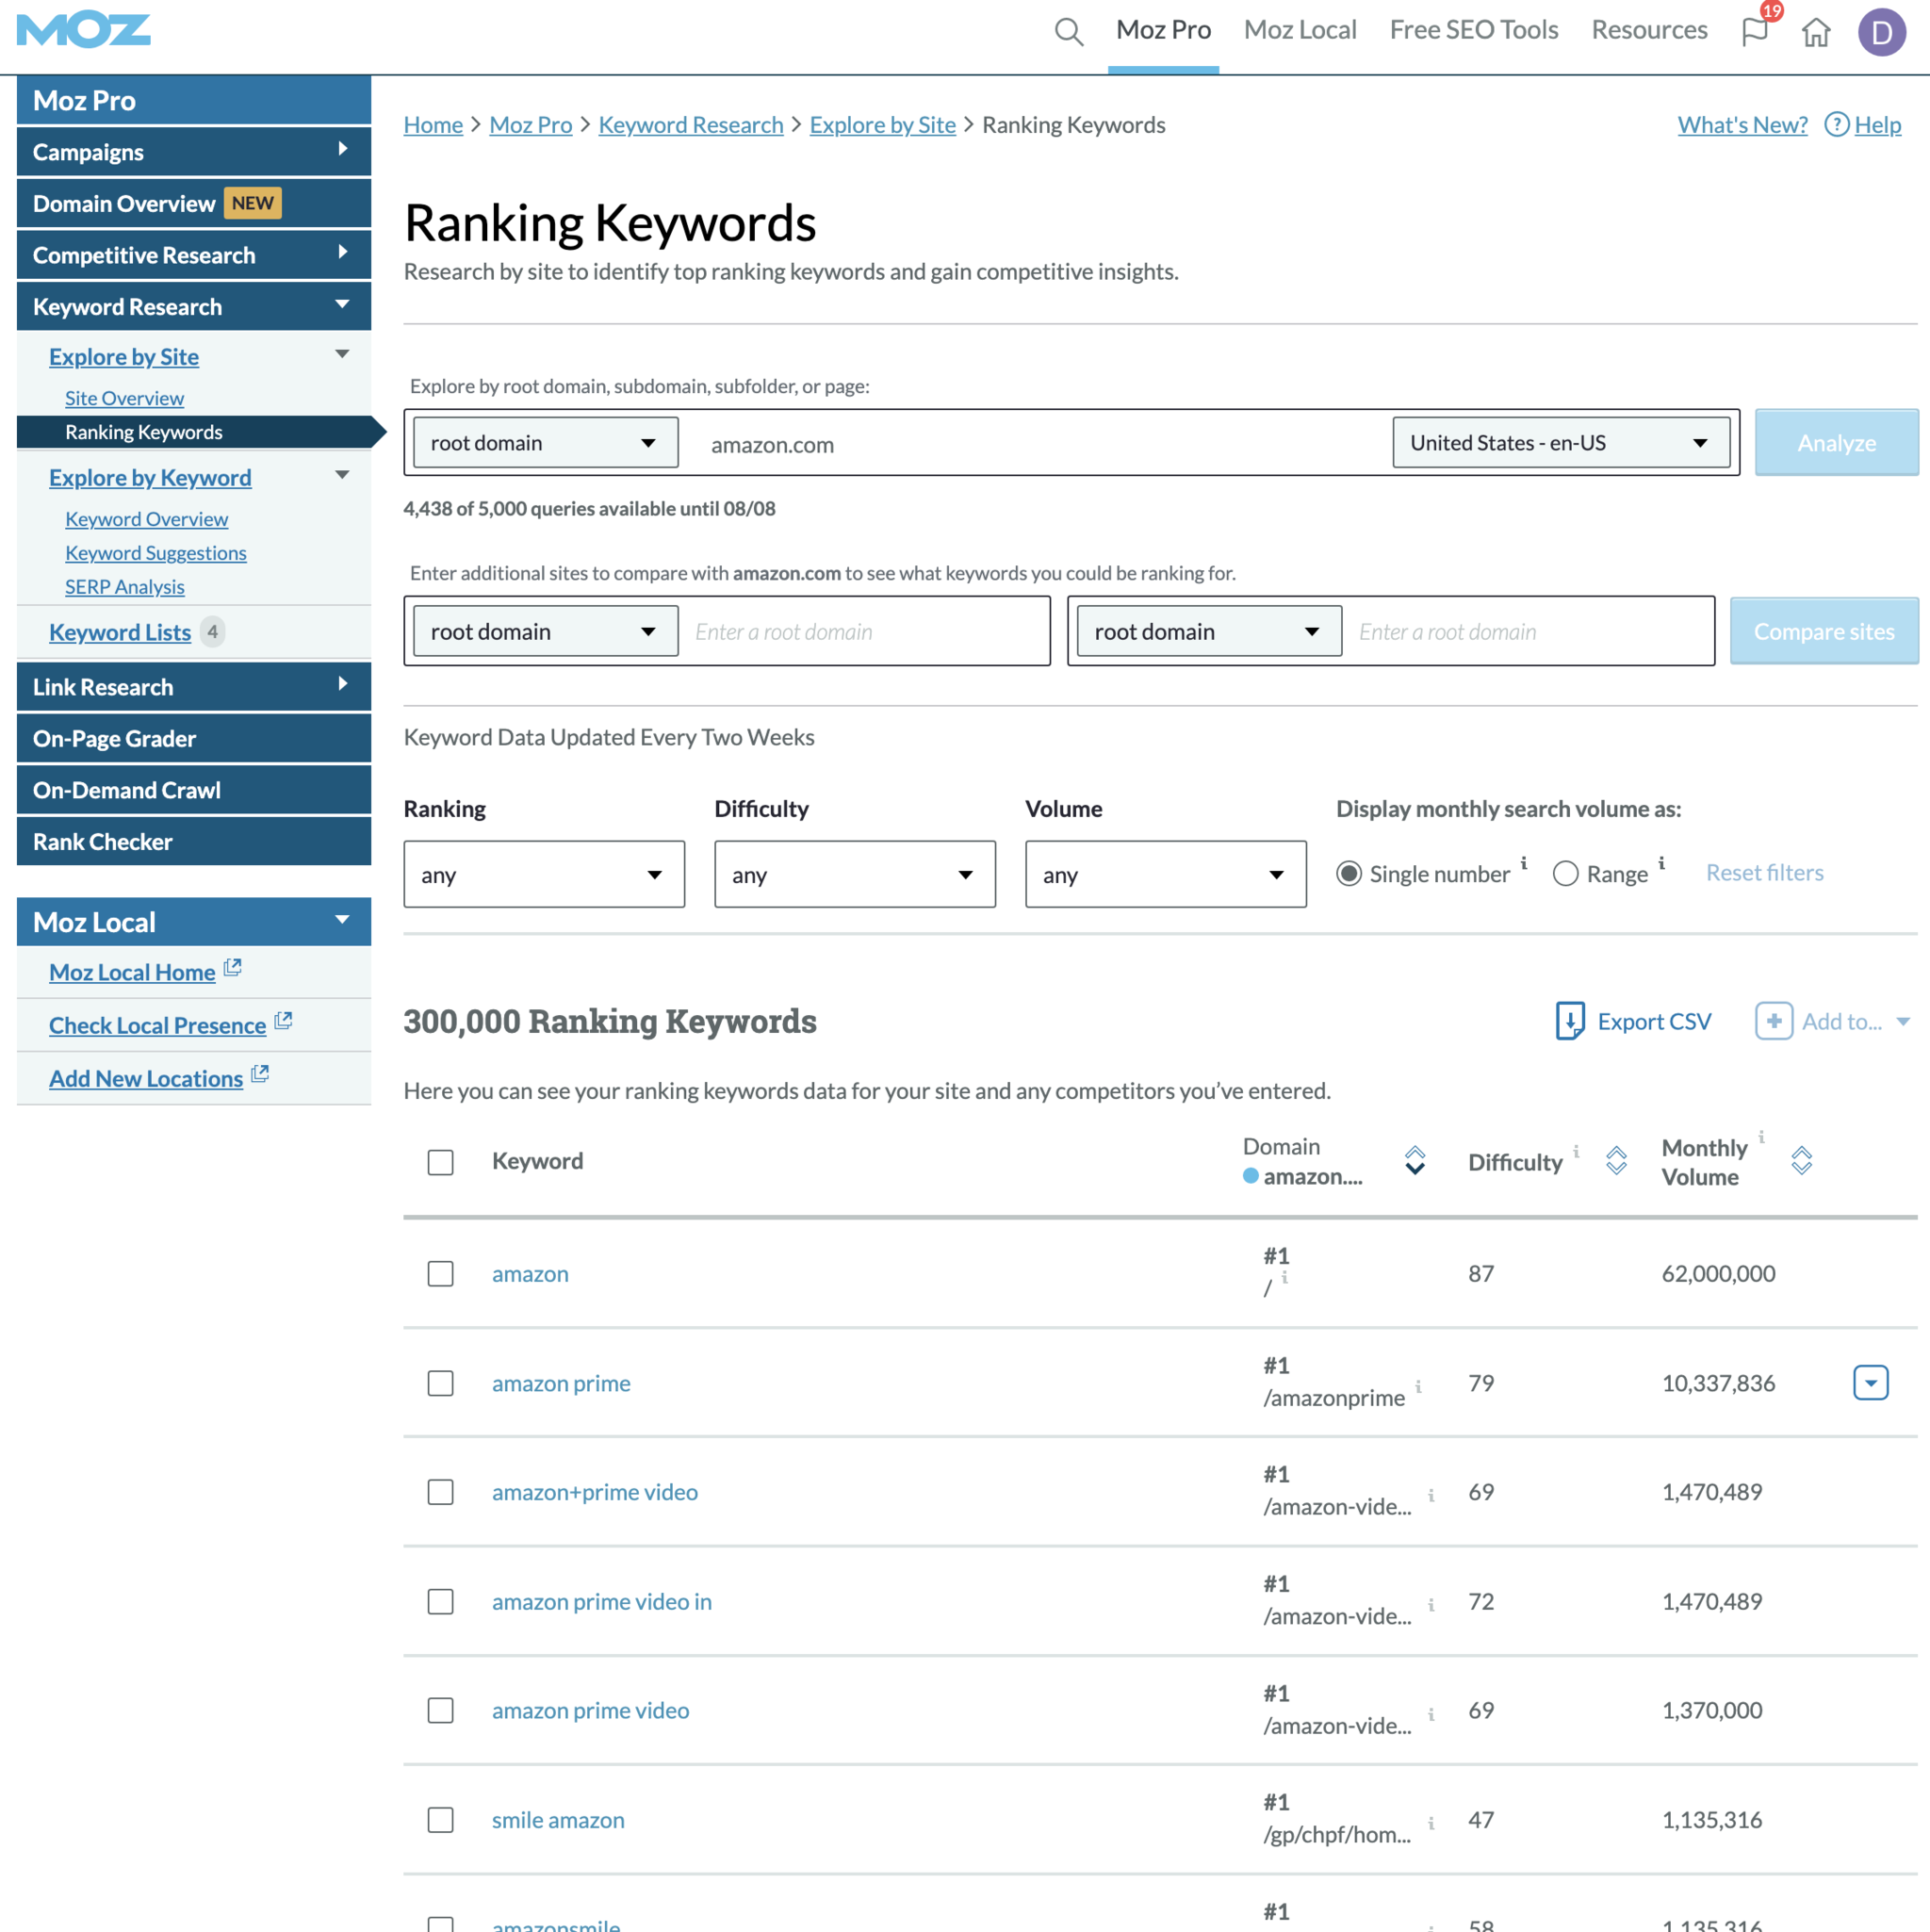The height and width of the screenshot is (1932, 1930).
Task: Open What's New? link
Action: click(1743, 125)
